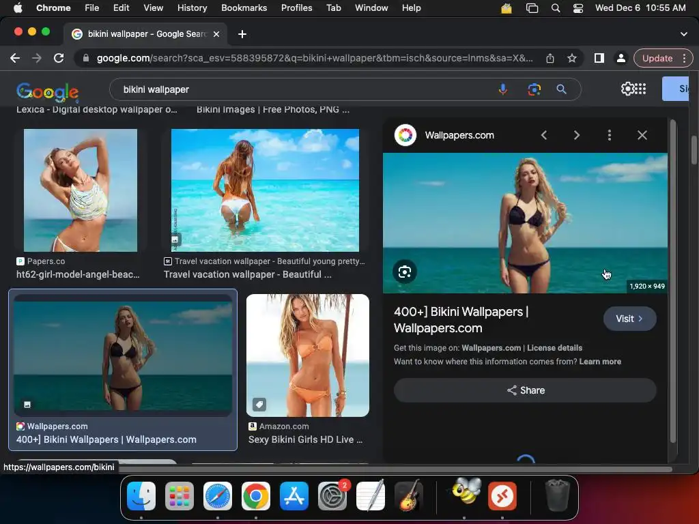
Task: Click the page vertical scrollbar
Action: click(694, 150)
